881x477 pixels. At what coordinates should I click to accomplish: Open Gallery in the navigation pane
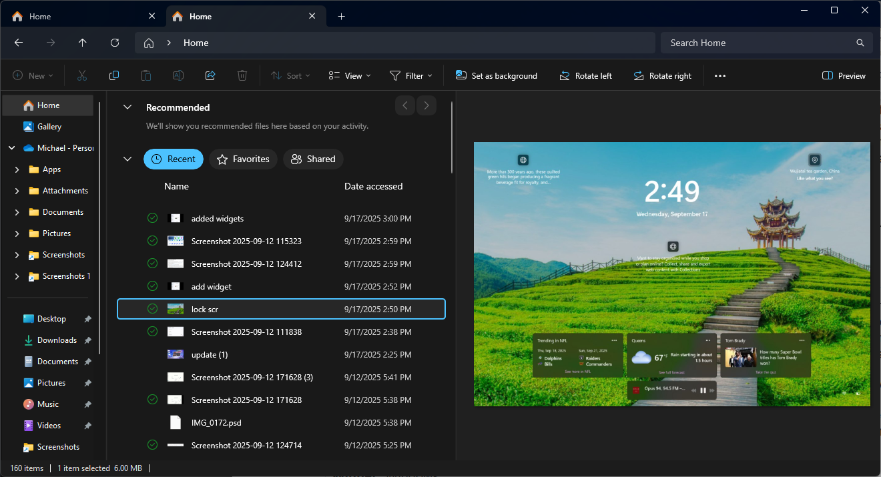tap(49, 127)
